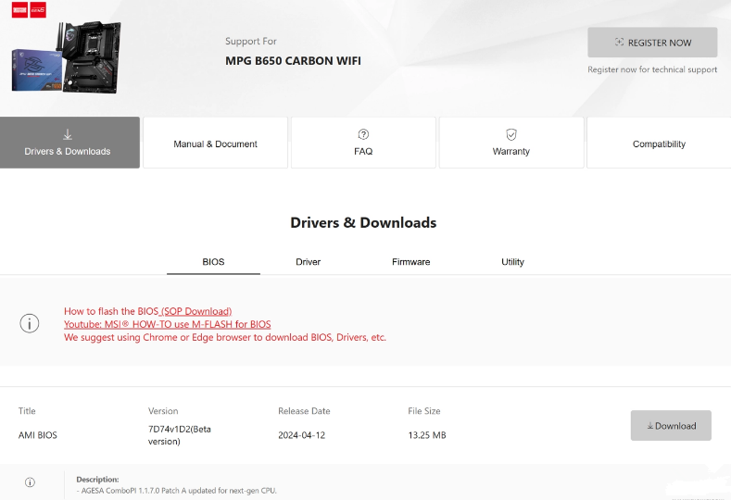Click the MSI red logo badge
Image resolution: width=731 pixels, height=500 pixels.
coord(19,10)
